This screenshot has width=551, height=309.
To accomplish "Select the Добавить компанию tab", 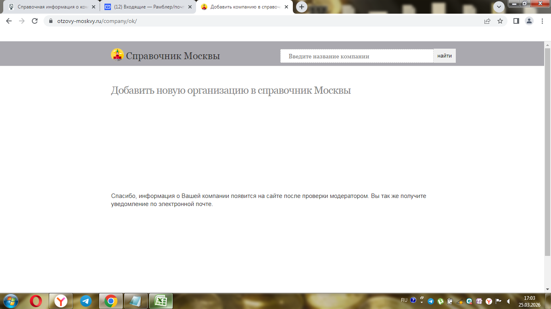I will coord(245,7).
